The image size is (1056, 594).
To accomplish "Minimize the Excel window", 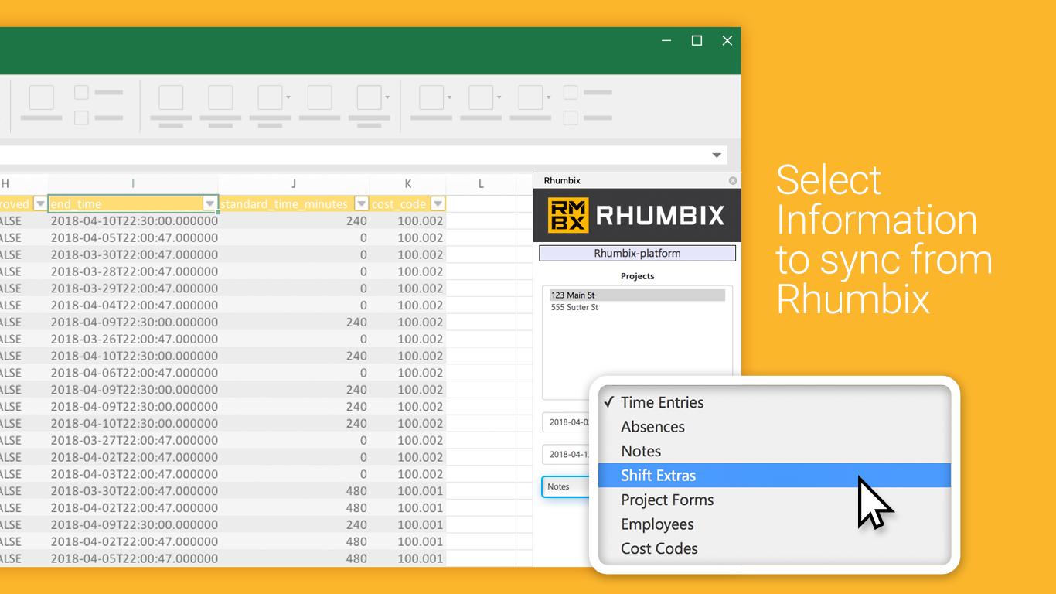I will pos(666,41).
